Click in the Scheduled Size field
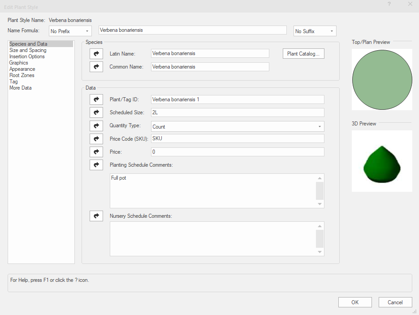The height and width of the screenshot is (315, 419). 238,112
